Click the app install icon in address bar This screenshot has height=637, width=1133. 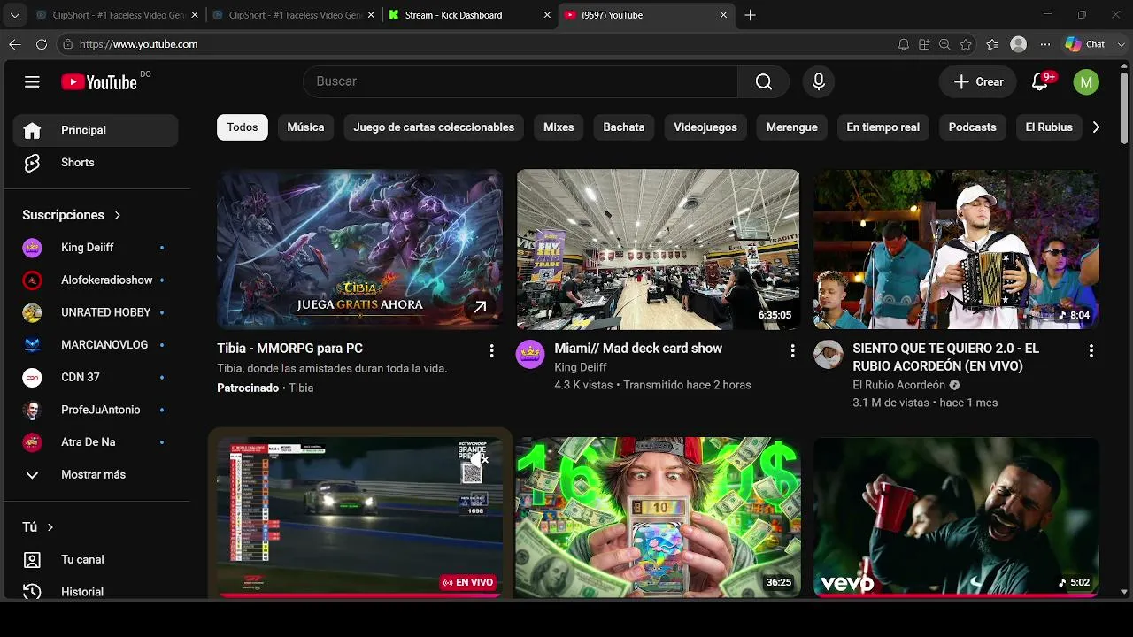point(924,44)
